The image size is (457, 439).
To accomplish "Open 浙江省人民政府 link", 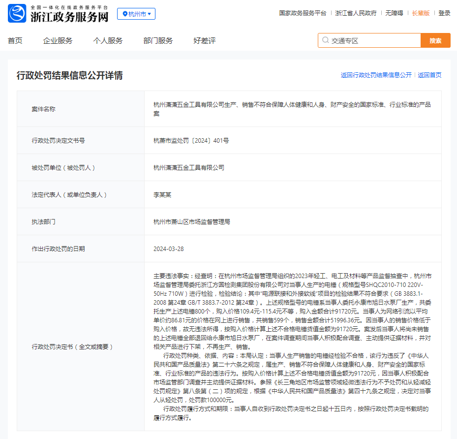I will pyautogui.click(x=356, y=13).
